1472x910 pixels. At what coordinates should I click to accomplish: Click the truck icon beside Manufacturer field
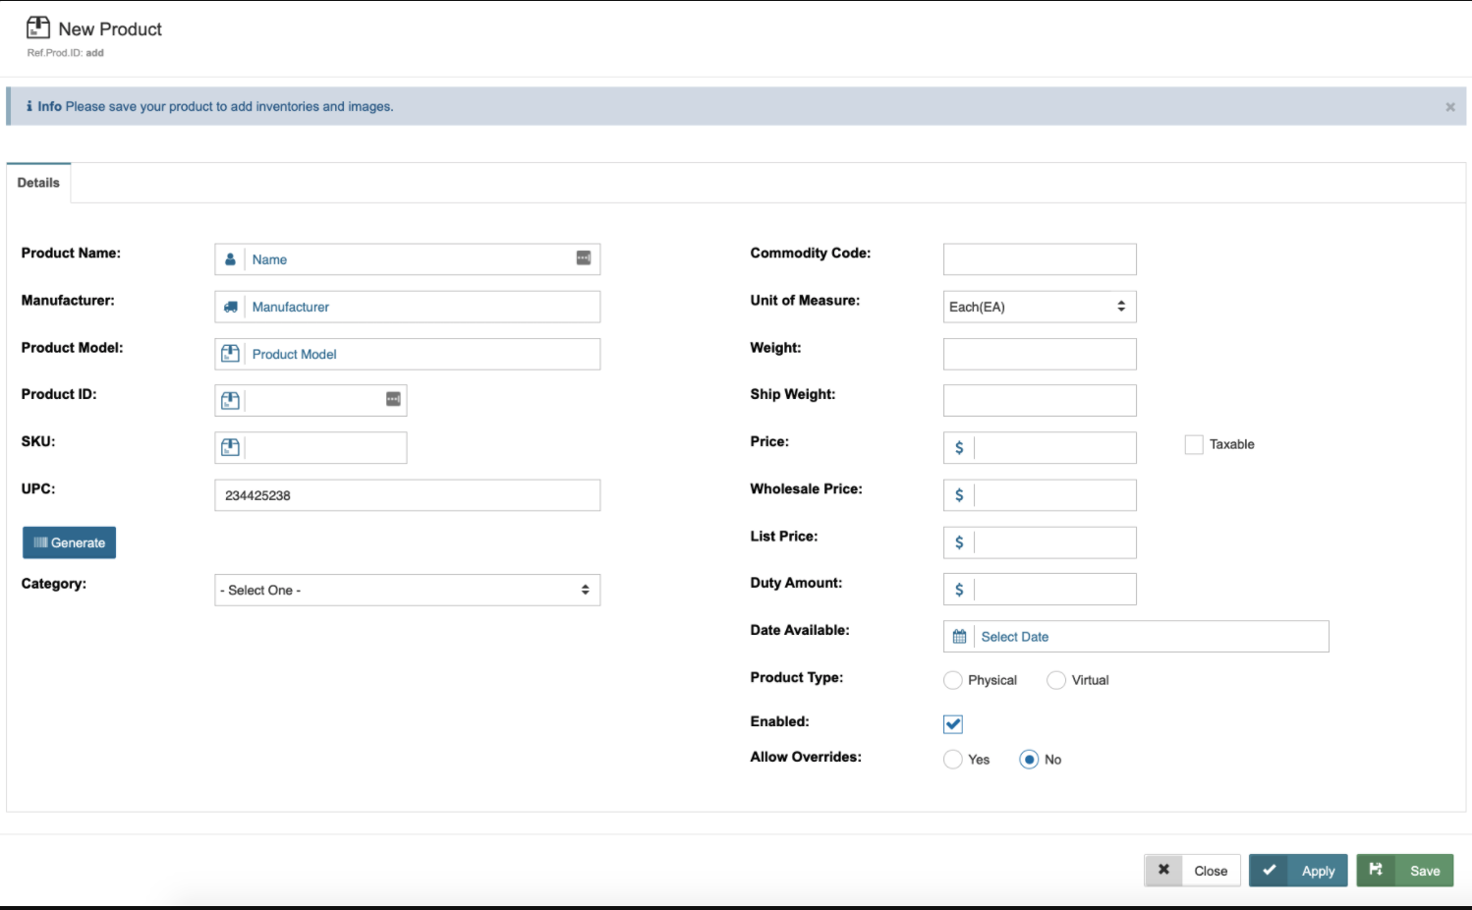click(x=230, y=307)
